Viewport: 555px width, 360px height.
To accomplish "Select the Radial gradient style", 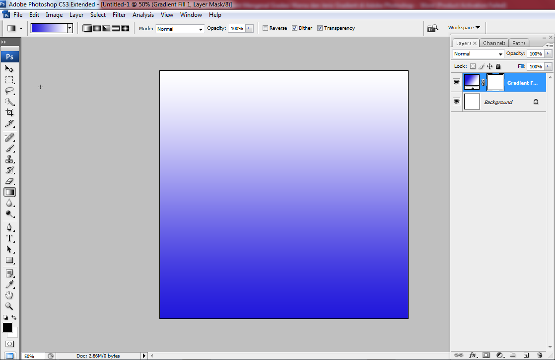I will [x=96, y=28].
